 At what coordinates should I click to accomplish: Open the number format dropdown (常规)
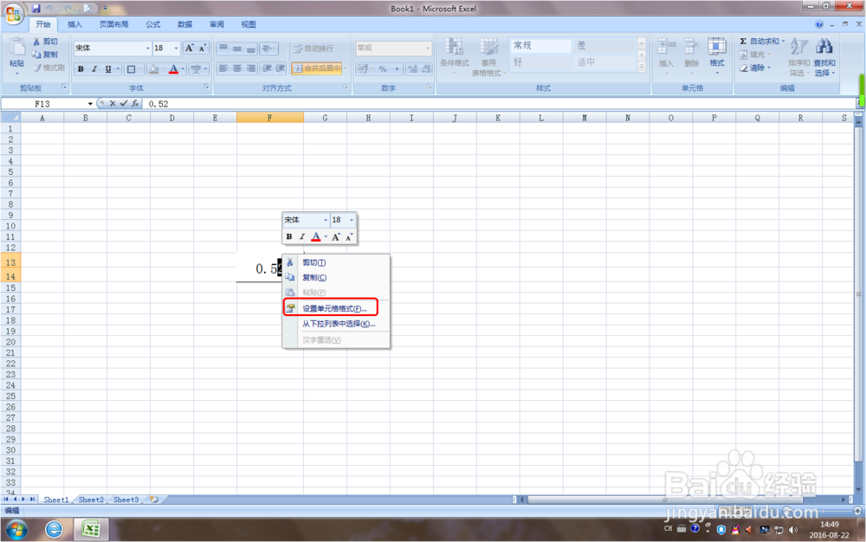click(x=428, y=48)
